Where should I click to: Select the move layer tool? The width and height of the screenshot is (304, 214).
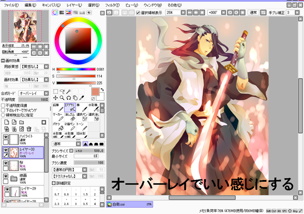tap(55, 98)
